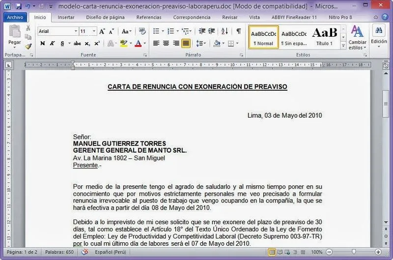Toggle Justify paragraph alignment
The height and width of the screenshot is (260, 393).
tap(186, 43)
